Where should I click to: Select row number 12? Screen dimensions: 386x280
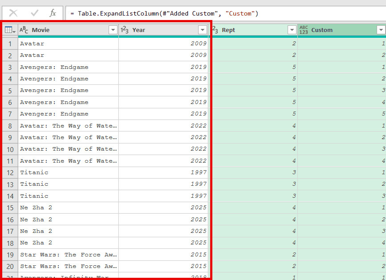[10, 172]
